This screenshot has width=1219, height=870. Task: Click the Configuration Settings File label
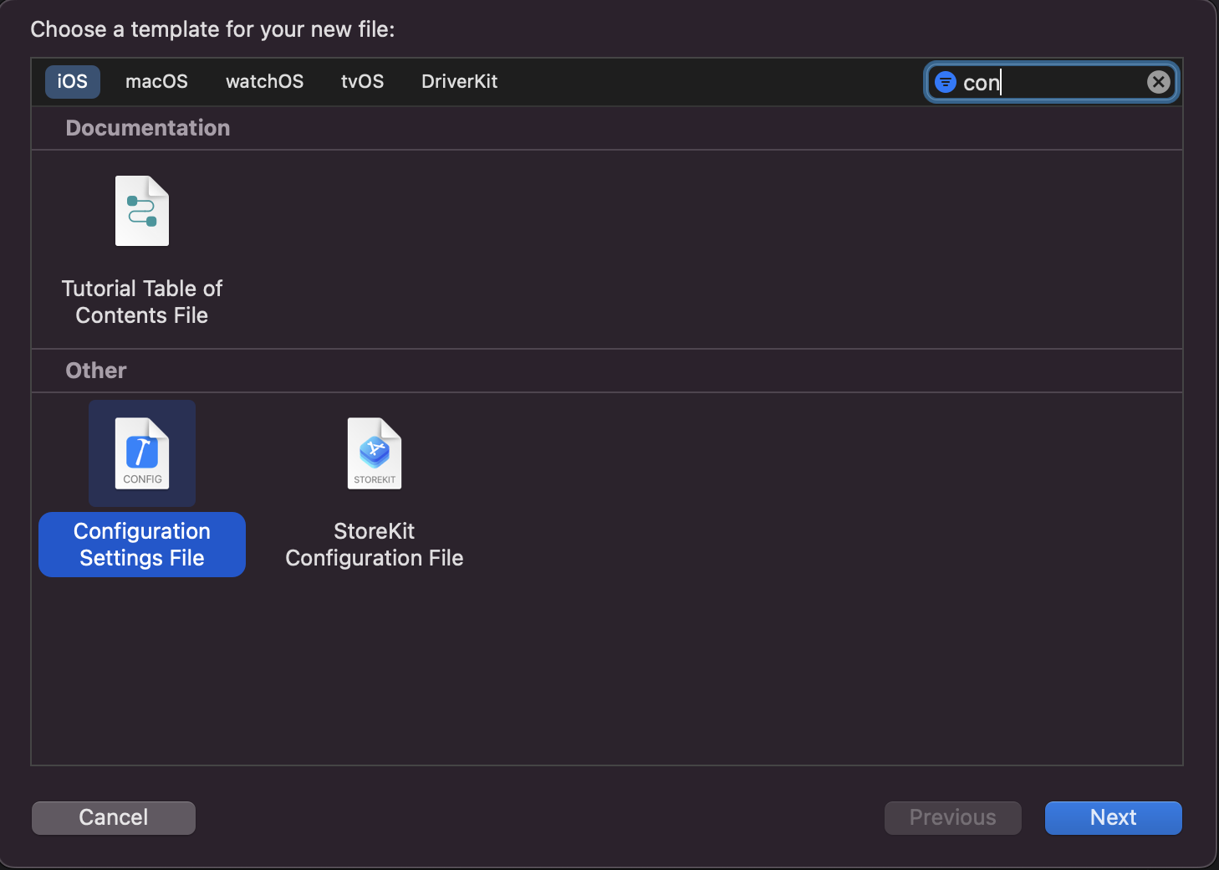142,545
